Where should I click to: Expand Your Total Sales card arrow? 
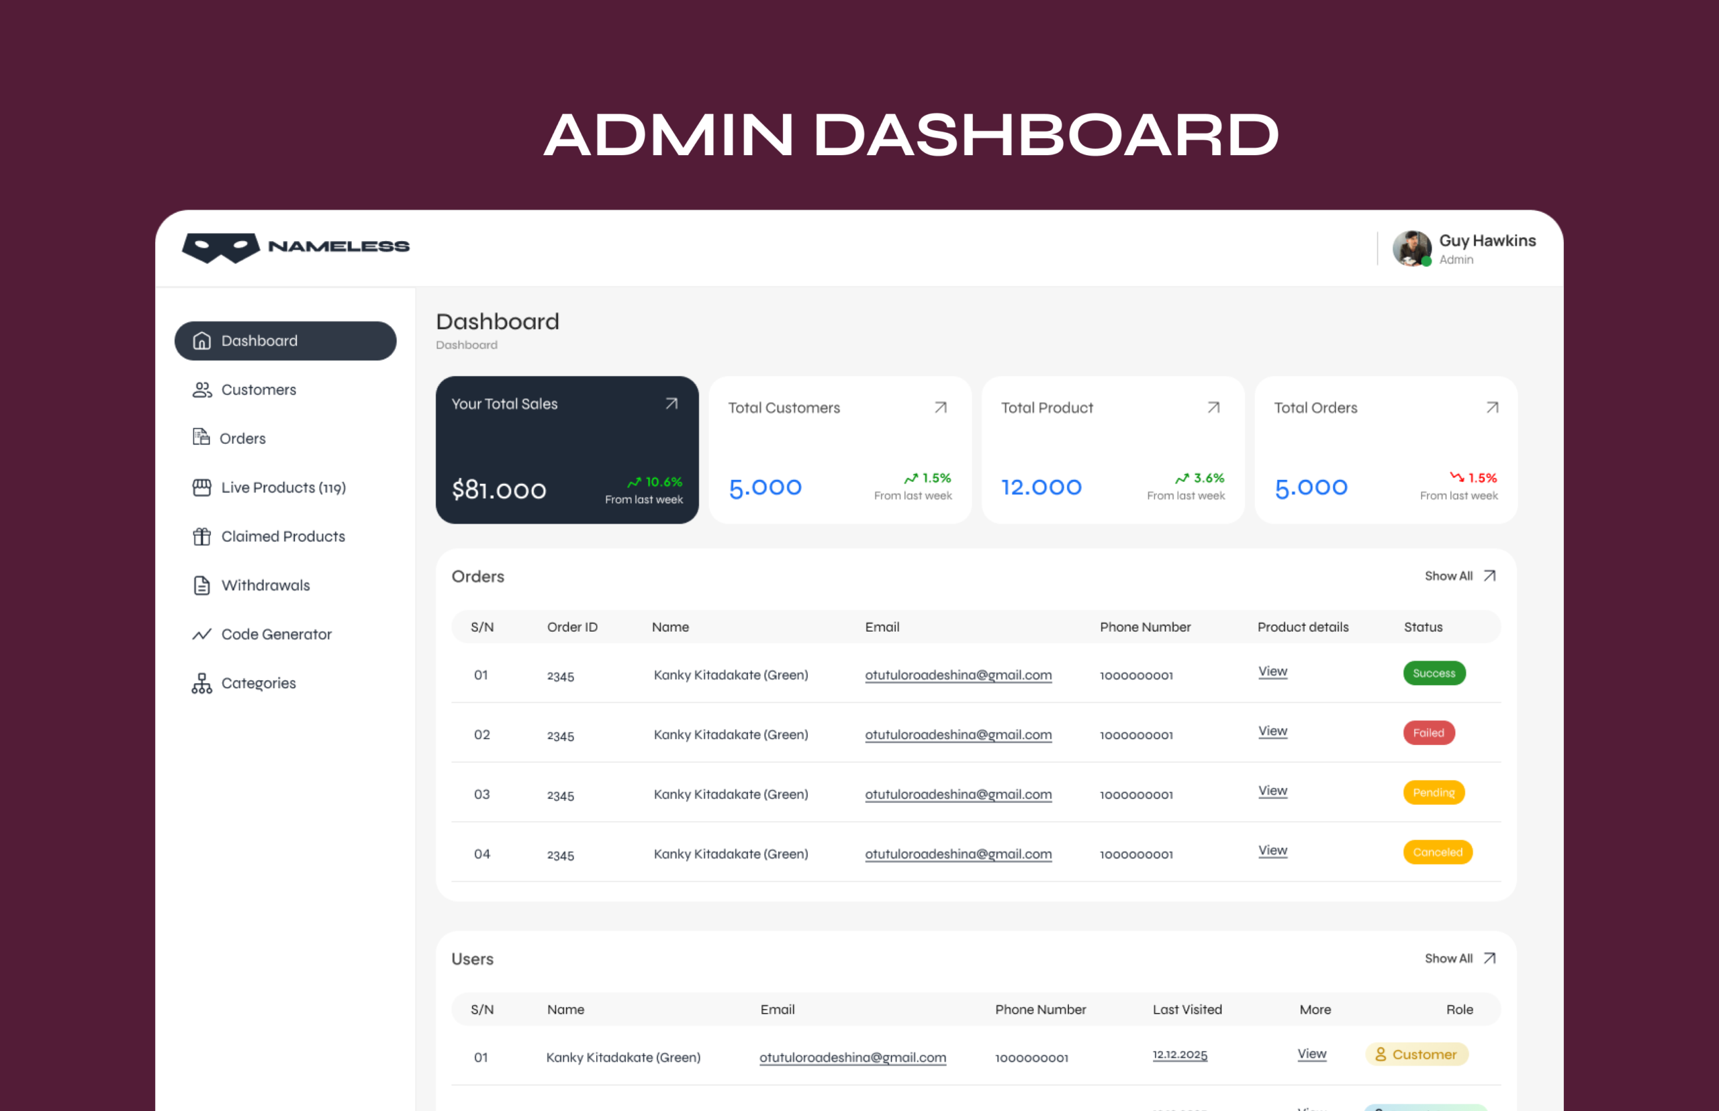671,404
